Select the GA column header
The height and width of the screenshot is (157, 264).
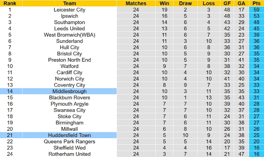tap(241, 3)
